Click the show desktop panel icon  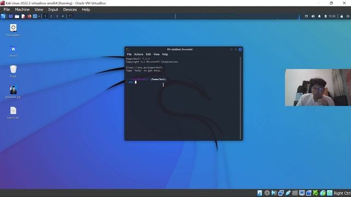coord(11,16)
